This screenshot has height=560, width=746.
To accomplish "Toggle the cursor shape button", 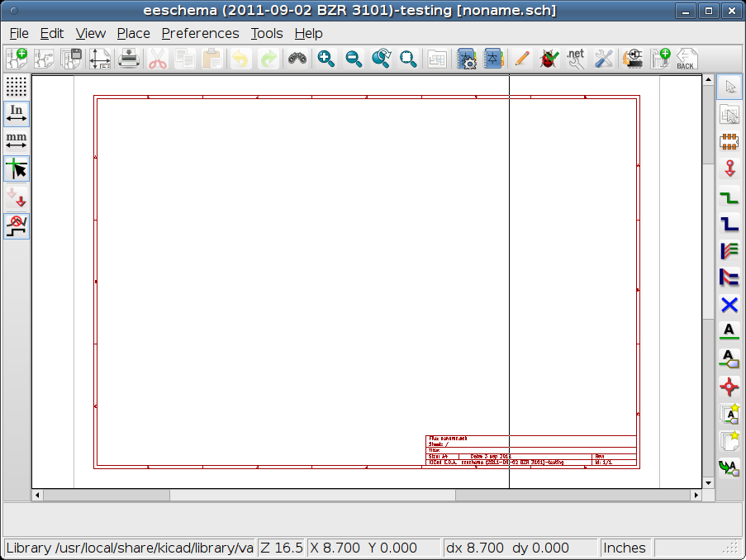I will (17, 169).
